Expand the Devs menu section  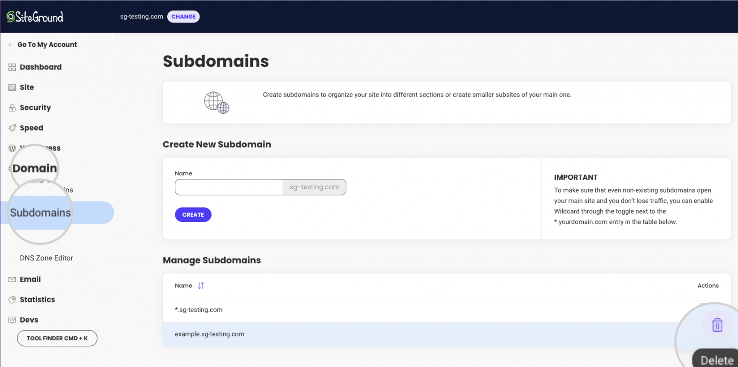(x=29, y=320)
